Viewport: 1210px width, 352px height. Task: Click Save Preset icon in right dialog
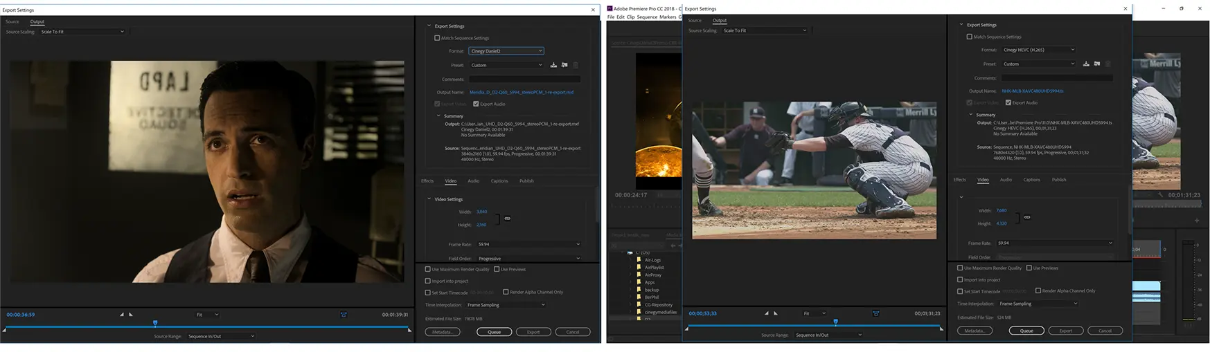click(x=1086, y=64)
